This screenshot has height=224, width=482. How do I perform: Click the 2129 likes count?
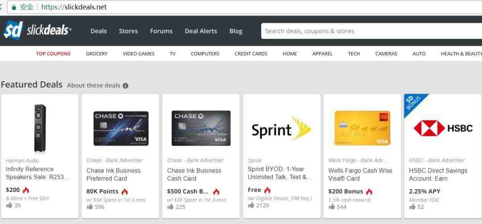pyautogui.click(x=262, y=205)
